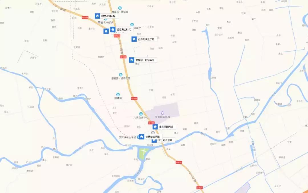
Task: Open the 远洋万和上宇府 label
Action: pyautogui.click(x=146, y=39)
